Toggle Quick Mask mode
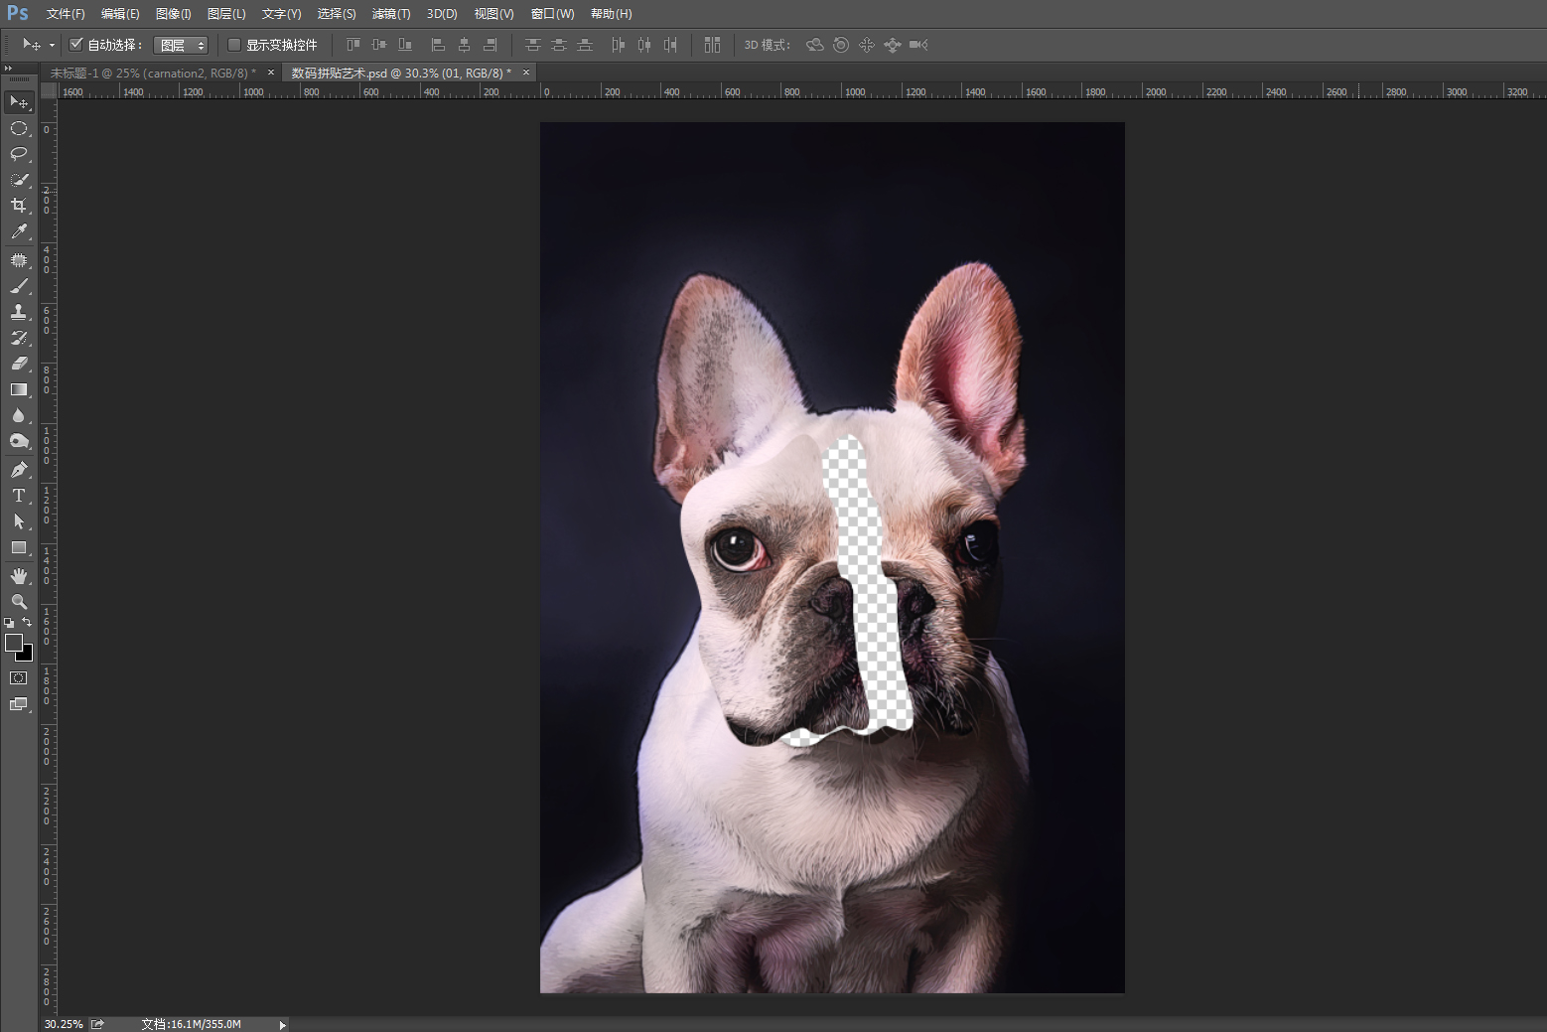1547x1032 pixels. (19, 678)
